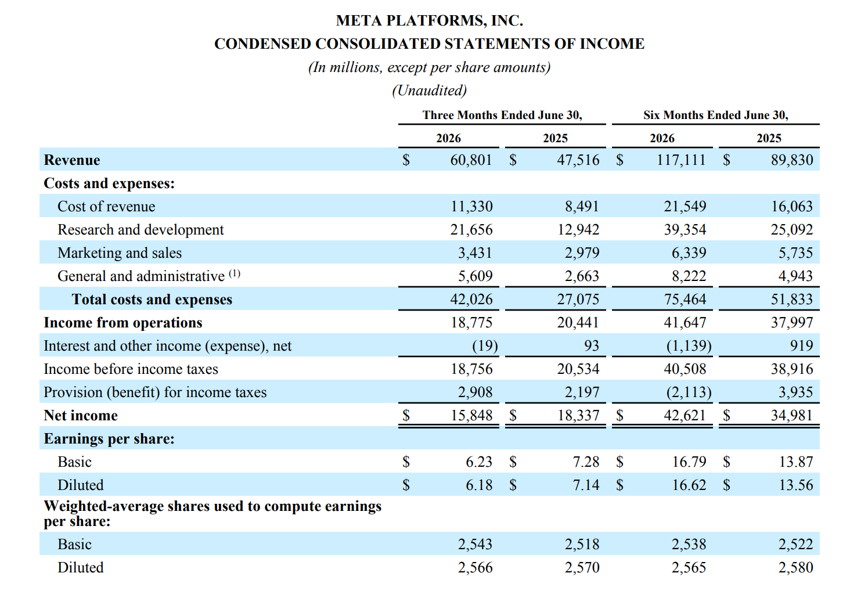Select the "Three Months Ended June 30," header
This screenshot has height=591, width=850.
tap(502, 115)
